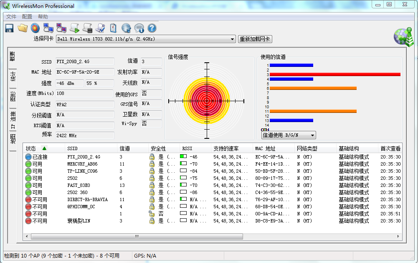Sort by the 网络类型 column header
The width and height of the screenshot is (418, 263).
click(315, 148)
